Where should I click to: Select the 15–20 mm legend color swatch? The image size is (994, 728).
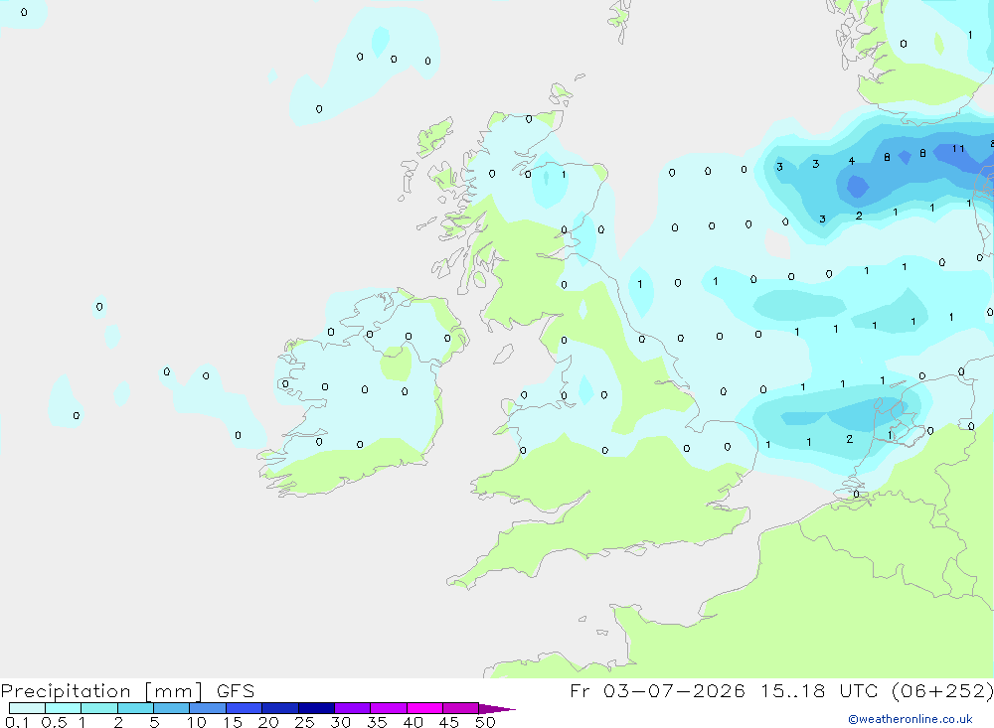pos(245,708)
